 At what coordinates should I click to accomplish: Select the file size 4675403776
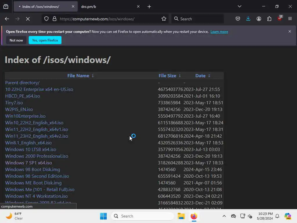(x=171, y=89)
